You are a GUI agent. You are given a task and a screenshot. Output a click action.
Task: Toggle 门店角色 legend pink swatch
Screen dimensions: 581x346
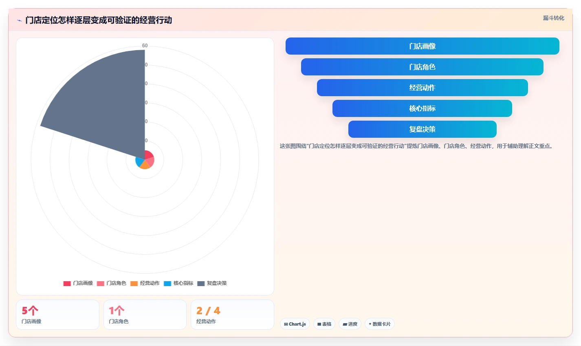(x=101, y=283)
